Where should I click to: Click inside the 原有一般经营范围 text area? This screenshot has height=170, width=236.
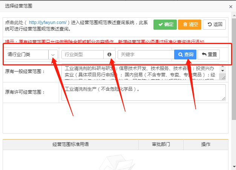point(139,73)
